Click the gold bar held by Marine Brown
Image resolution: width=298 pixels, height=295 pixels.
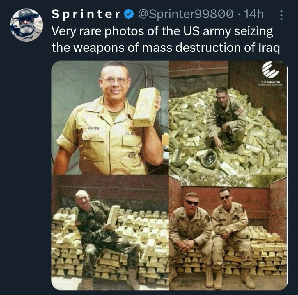147,107
